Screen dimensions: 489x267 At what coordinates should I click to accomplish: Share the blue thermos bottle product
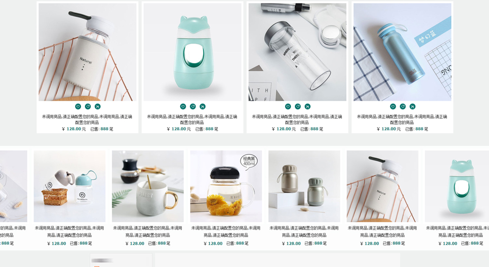click(403, 107)
